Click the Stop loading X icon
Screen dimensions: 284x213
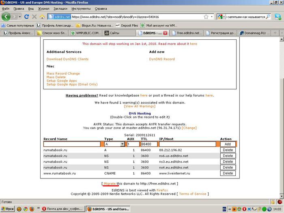tap(34, 17)
